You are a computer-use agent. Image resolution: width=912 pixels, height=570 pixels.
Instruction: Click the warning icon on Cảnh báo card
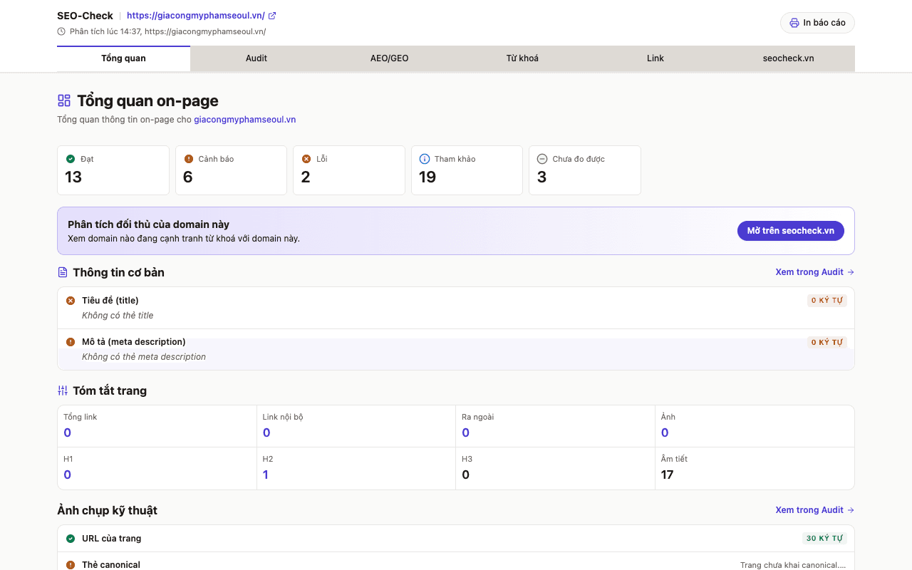click(189, 159)
